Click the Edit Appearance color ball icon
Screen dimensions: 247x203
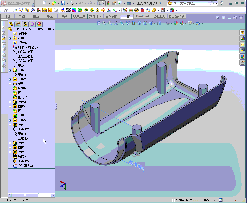[176, 23]
